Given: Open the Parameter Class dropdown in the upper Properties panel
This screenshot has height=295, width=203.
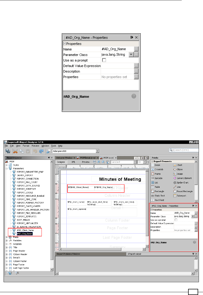Looking at the screenshot, I should coord(131,55).
